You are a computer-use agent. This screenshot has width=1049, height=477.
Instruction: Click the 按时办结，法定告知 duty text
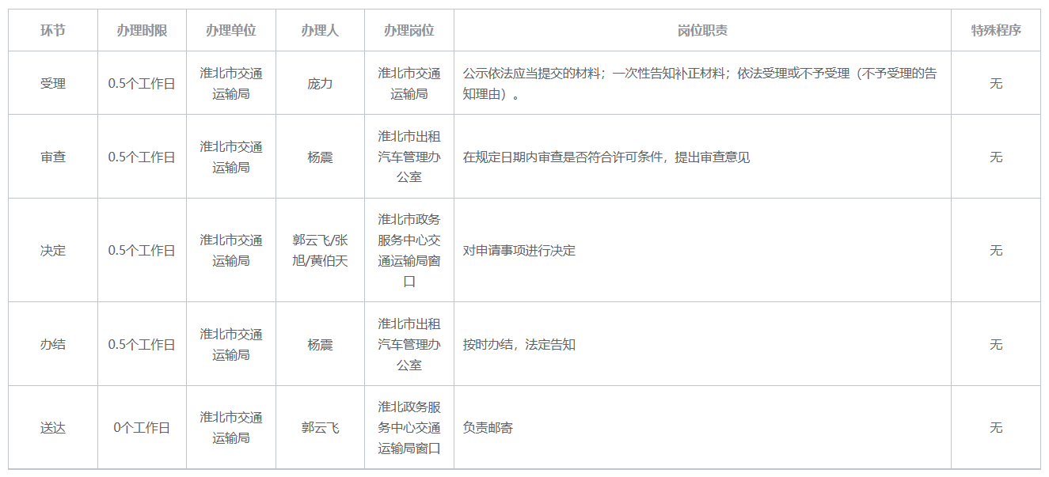pos(519,344)
